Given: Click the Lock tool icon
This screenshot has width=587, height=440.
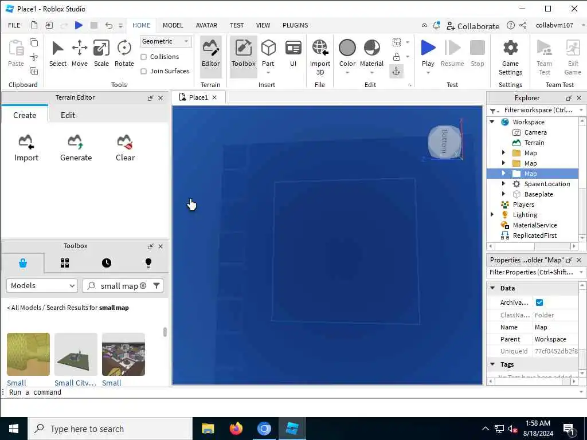Looking at the screenshot, I should (397, 57).
